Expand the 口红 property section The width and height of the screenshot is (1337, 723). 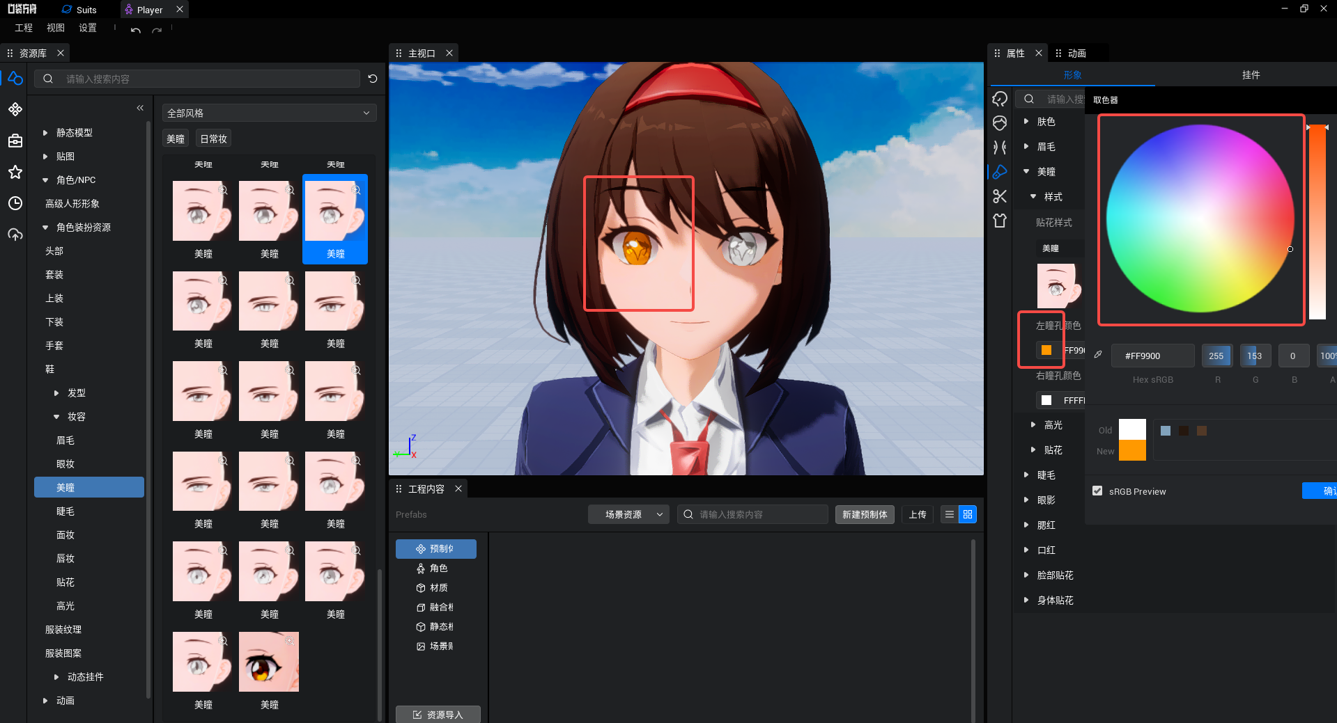[1026, 550]
